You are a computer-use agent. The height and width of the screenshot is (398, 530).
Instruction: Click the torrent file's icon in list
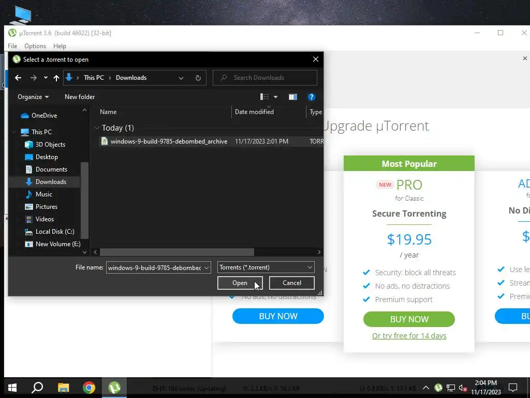[x=105, y=141]
